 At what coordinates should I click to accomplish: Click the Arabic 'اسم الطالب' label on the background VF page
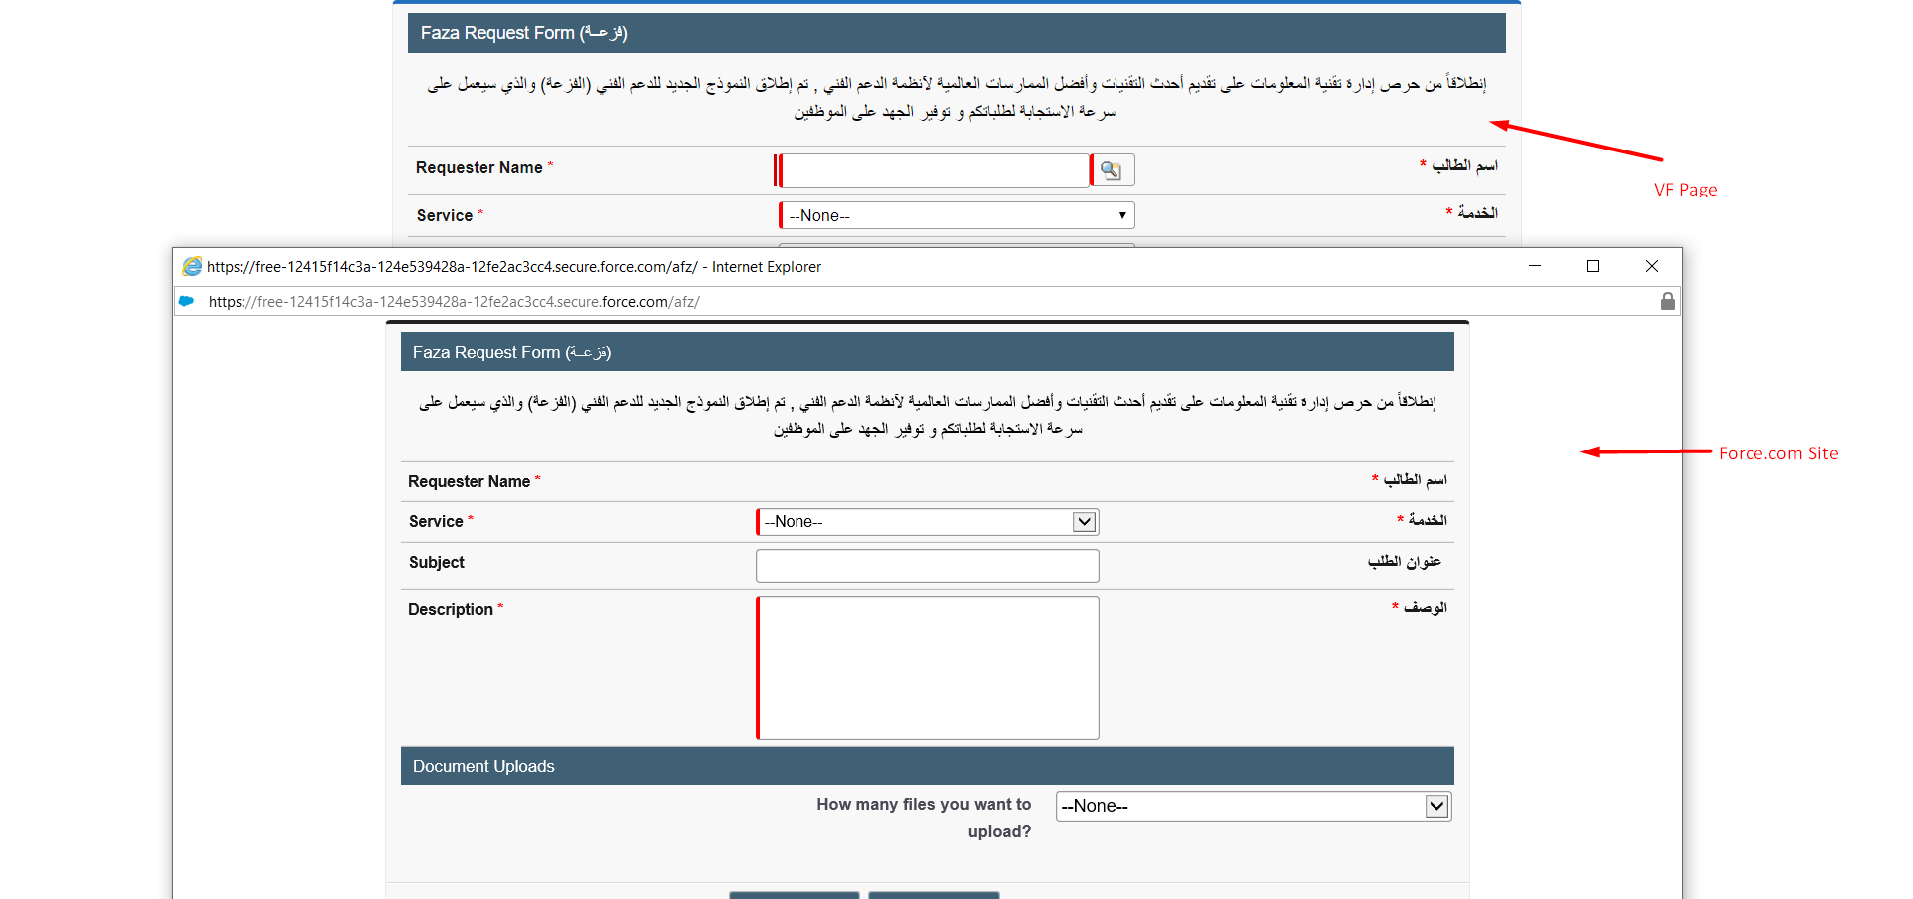click(x=1465, y=165)
